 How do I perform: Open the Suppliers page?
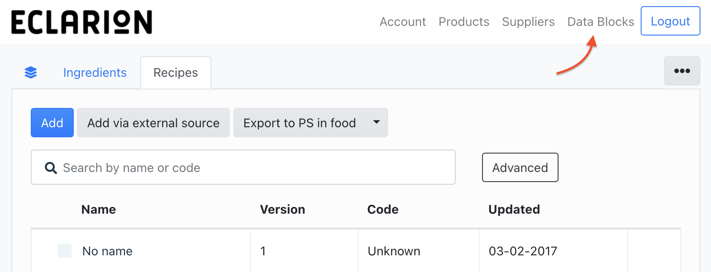click(528, 22)
